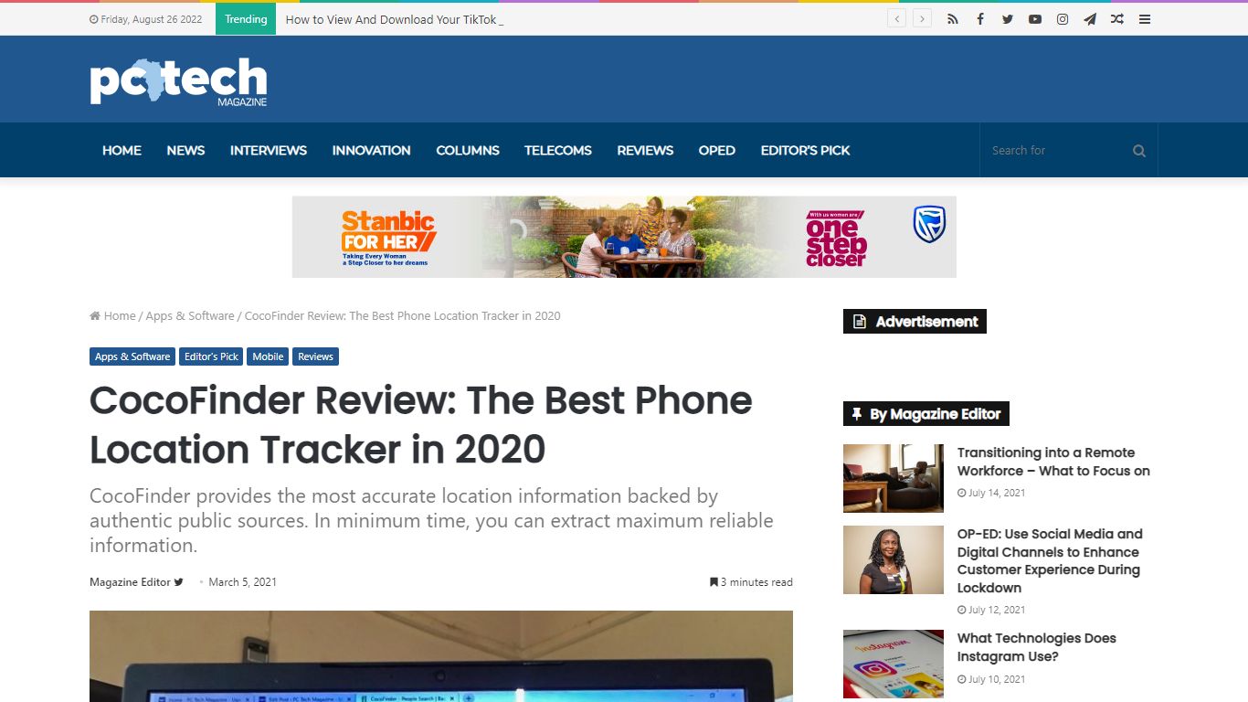
Task: Open the NEWS menu item
Action: pyautogui.click(x=185, y=150)
